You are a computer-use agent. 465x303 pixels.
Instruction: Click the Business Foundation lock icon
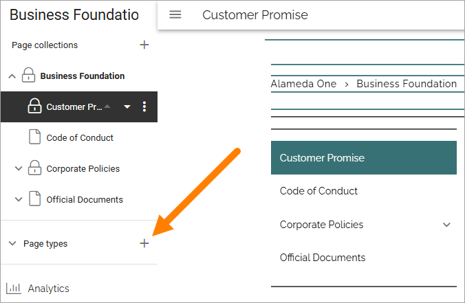(28, 75)
